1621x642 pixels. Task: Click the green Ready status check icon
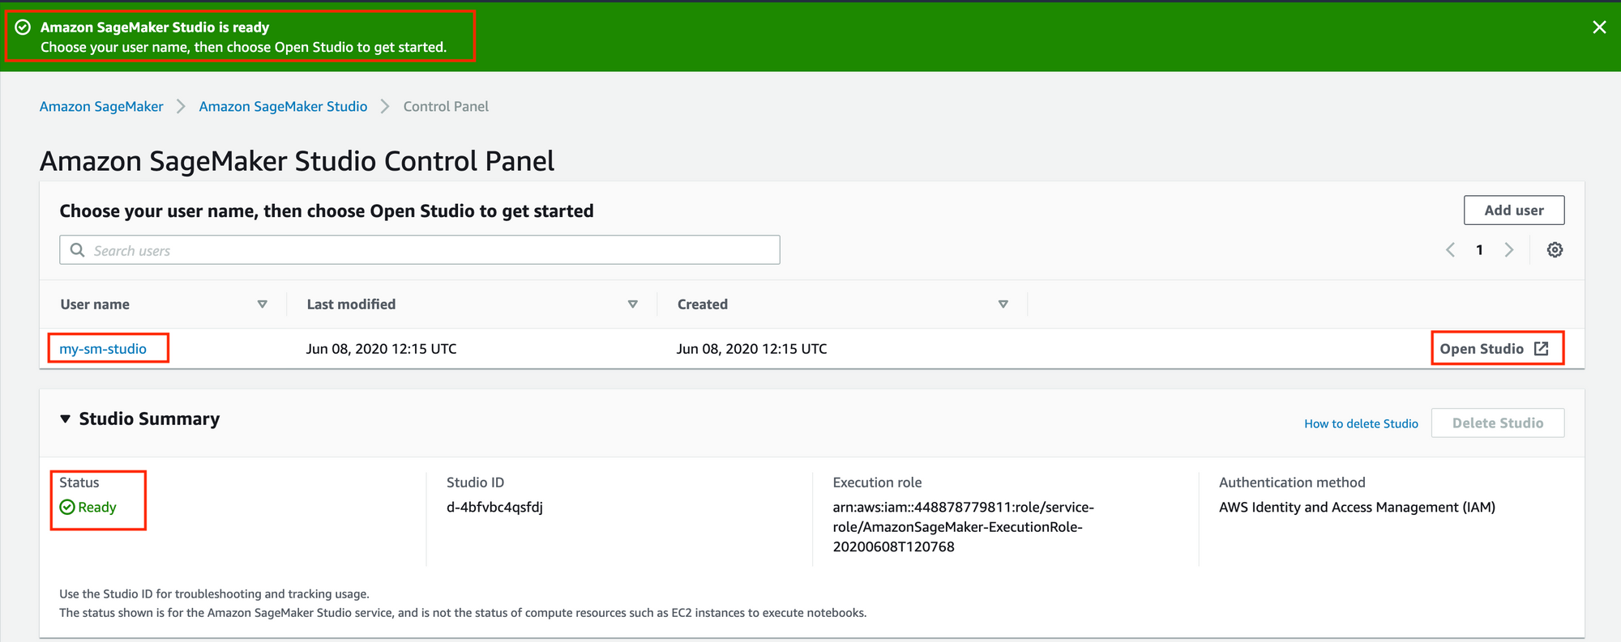tap(67, 508)
